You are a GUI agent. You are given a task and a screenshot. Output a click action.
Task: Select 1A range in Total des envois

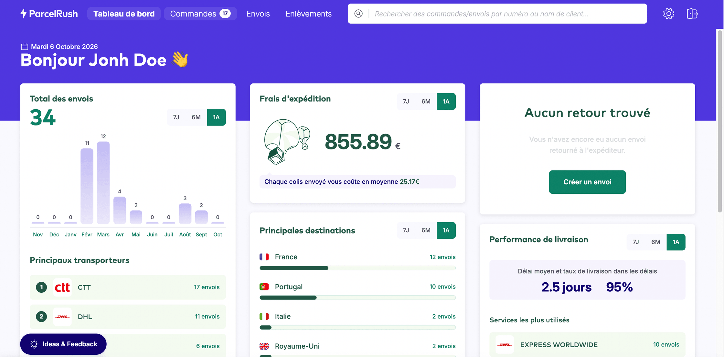[216, 117]
